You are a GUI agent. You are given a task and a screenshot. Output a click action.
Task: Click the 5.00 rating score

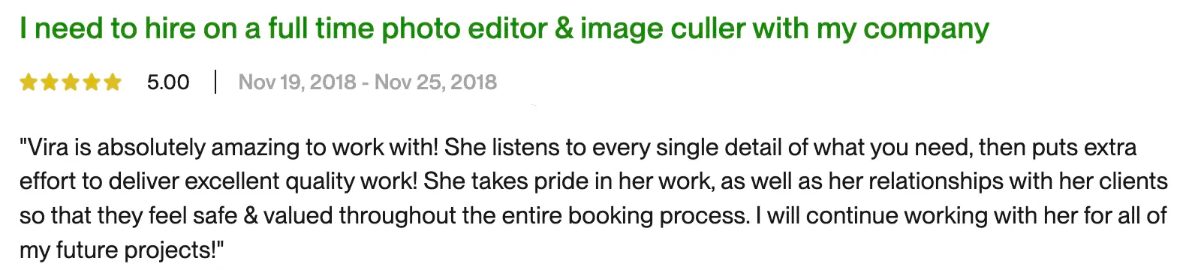(x=168, y=82)
